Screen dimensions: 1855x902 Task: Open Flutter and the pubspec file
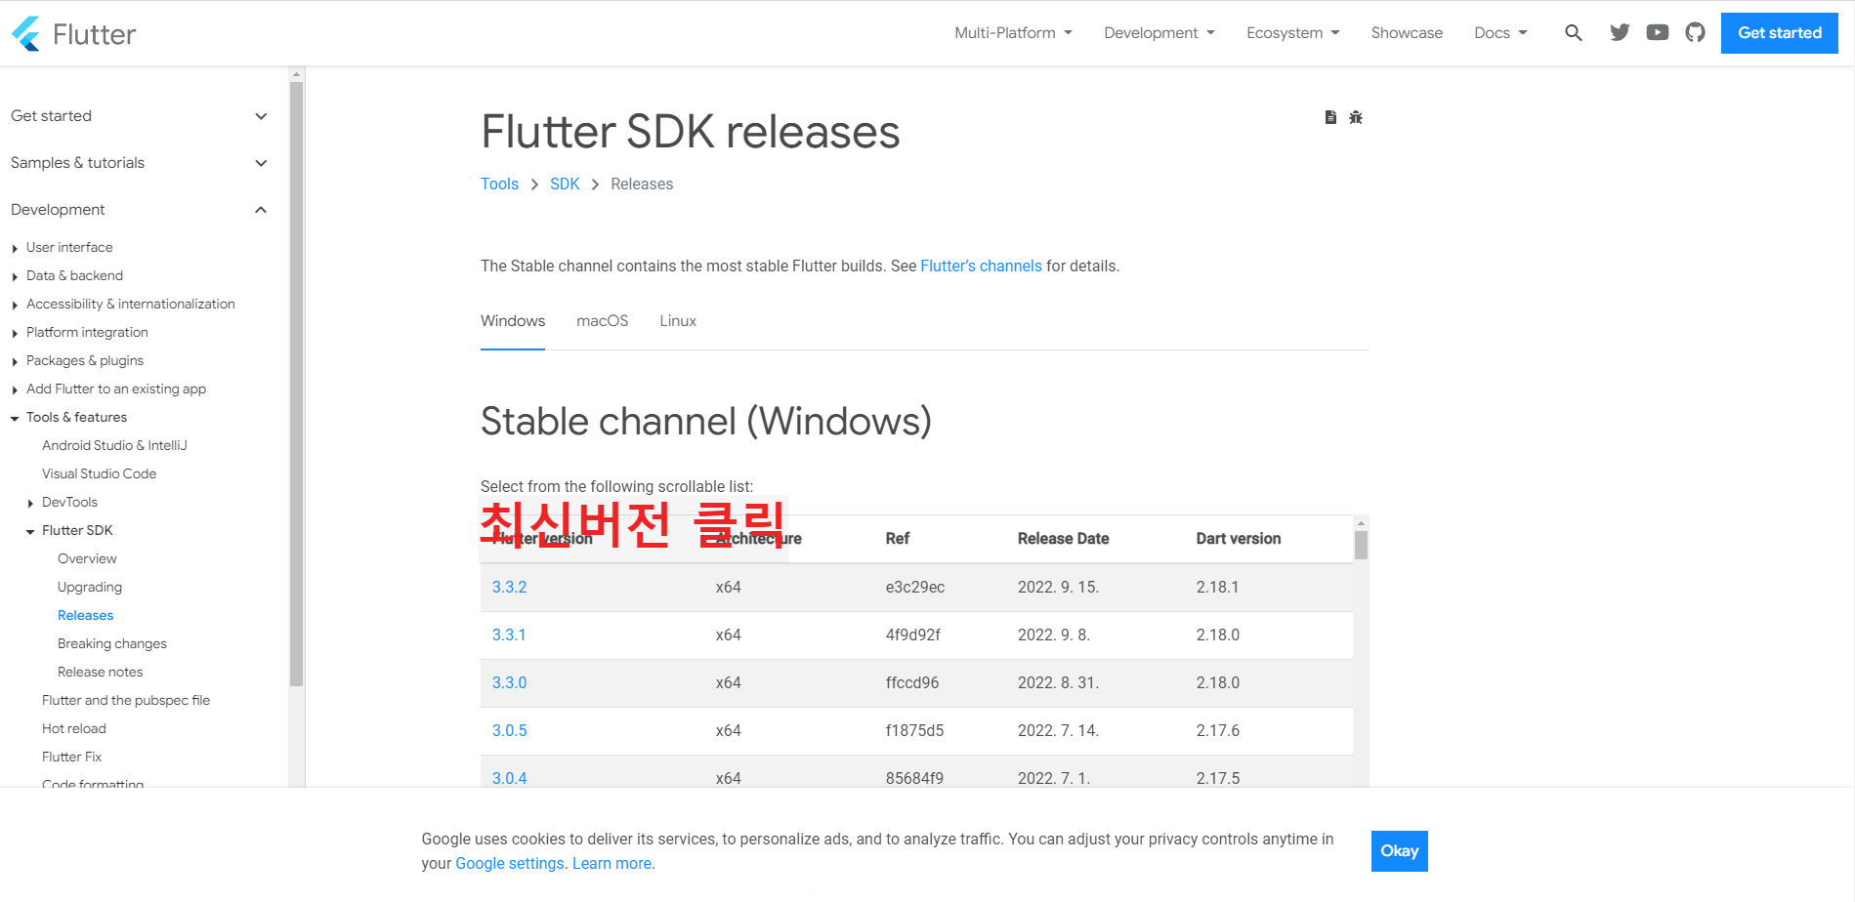click(x=126, y=700)
